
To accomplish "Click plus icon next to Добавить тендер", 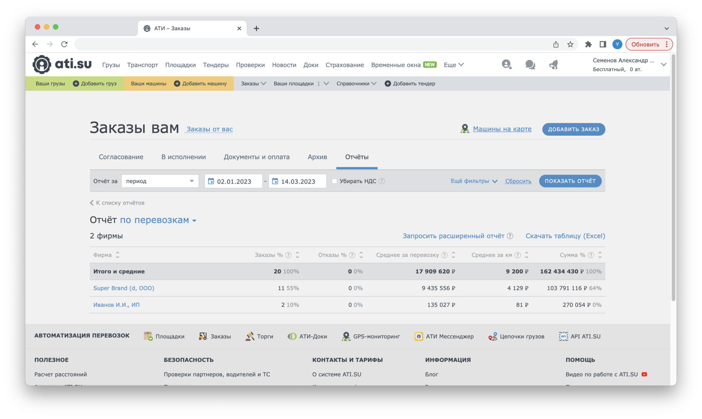I will click(388, 83).
